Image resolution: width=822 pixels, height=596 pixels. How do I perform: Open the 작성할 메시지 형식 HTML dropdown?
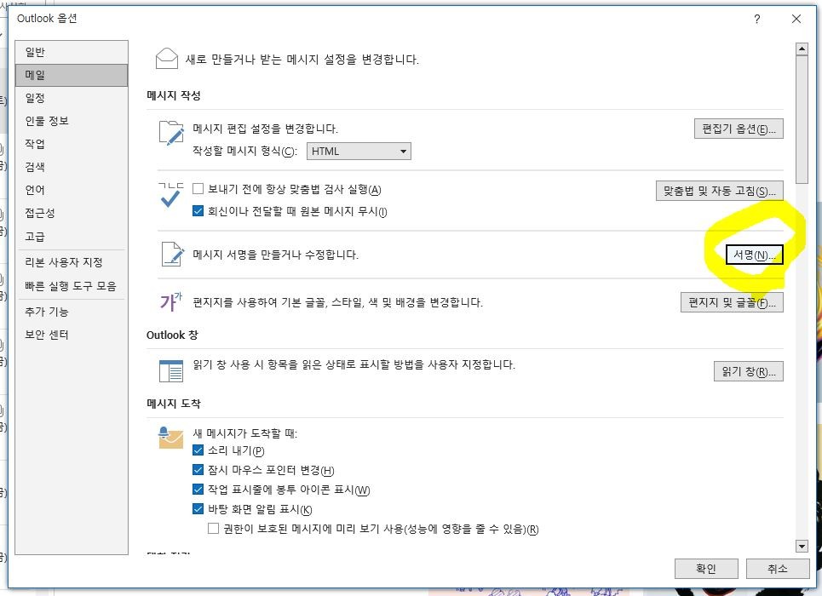(359, 151)
